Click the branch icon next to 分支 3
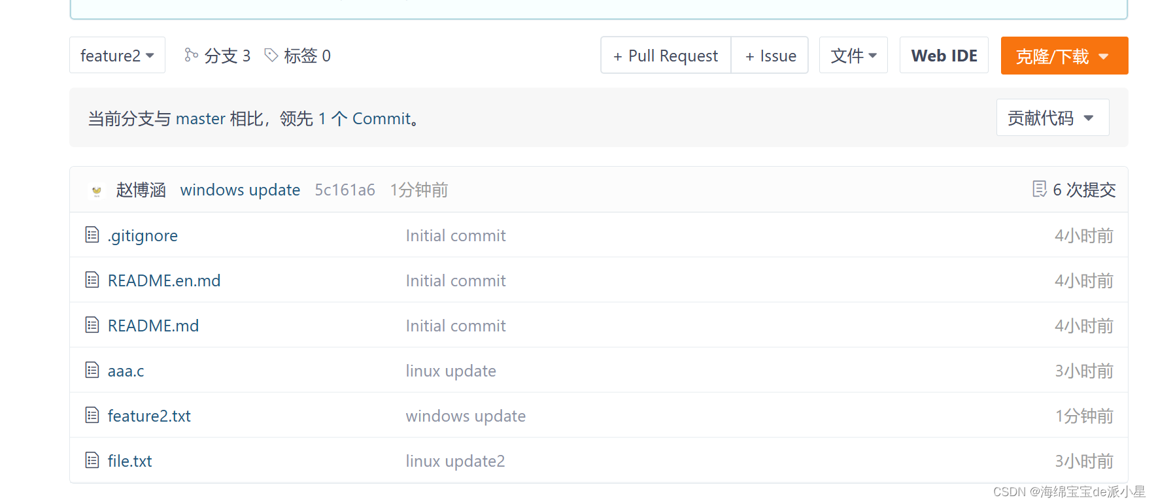The width and height of the screenshot is (1156, 504). tap(191, 56)
